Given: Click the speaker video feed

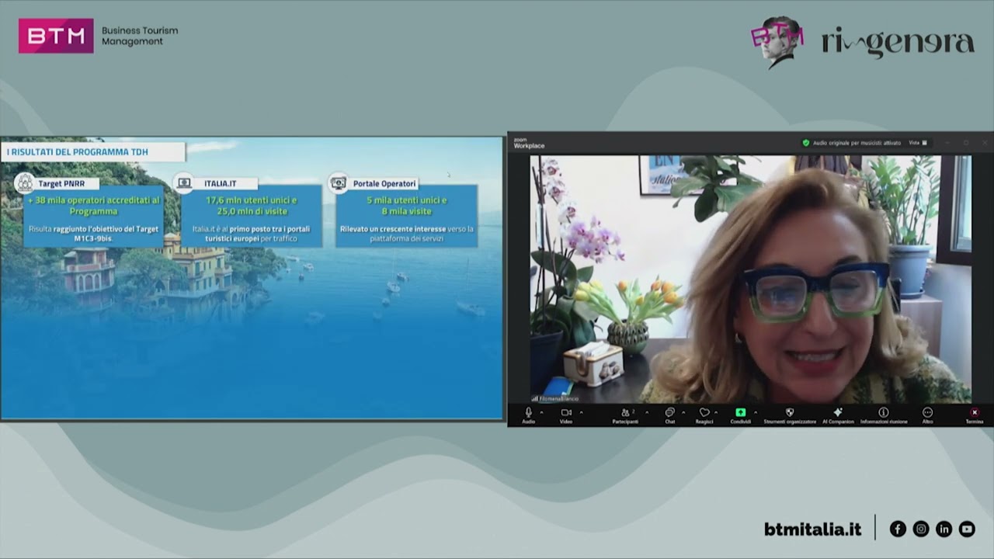Looking at the screenshot, I should 750,279.
